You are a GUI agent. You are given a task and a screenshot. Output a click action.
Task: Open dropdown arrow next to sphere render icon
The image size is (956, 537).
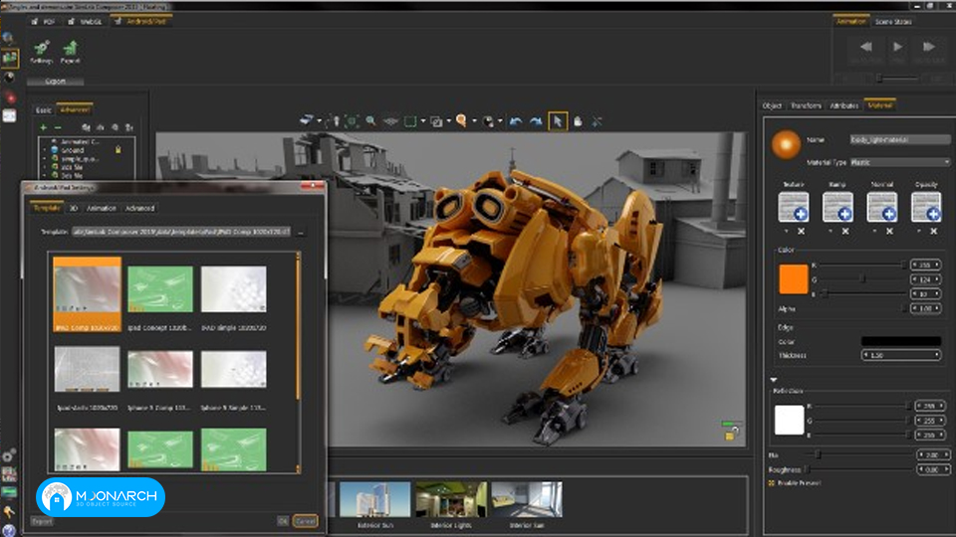pos(500,121)
